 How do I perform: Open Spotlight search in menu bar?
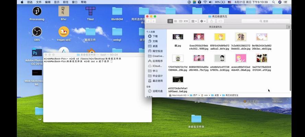coord(273,2)
